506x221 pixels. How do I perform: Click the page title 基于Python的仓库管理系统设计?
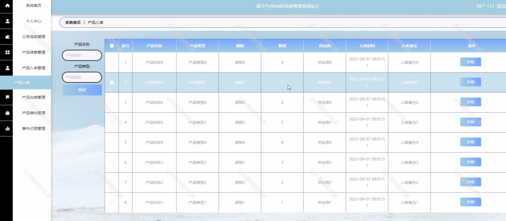tap(288, 6)
